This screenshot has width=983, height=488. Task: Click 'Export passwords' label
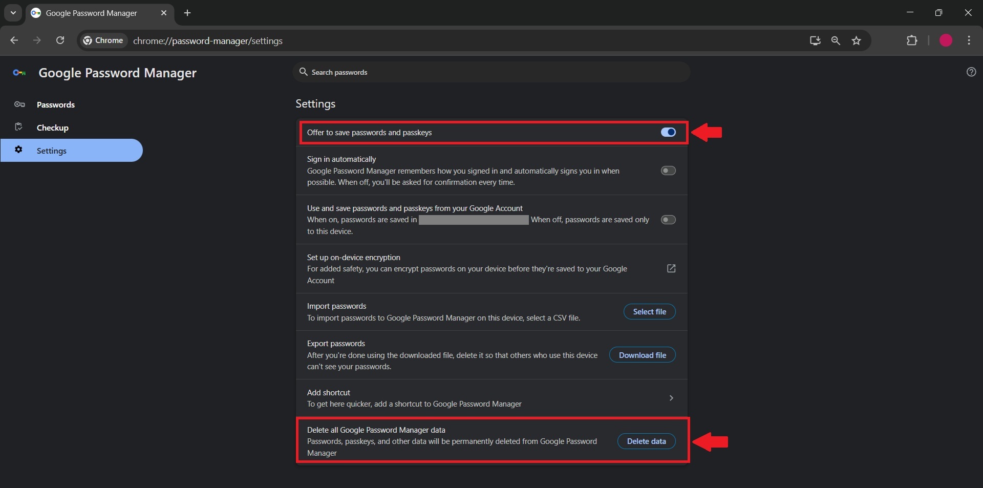click(x=336, y=344)
